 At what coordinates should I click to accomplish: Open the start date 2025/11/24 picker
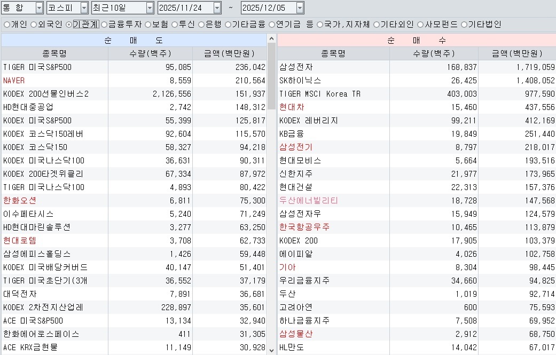coord(217,8)
